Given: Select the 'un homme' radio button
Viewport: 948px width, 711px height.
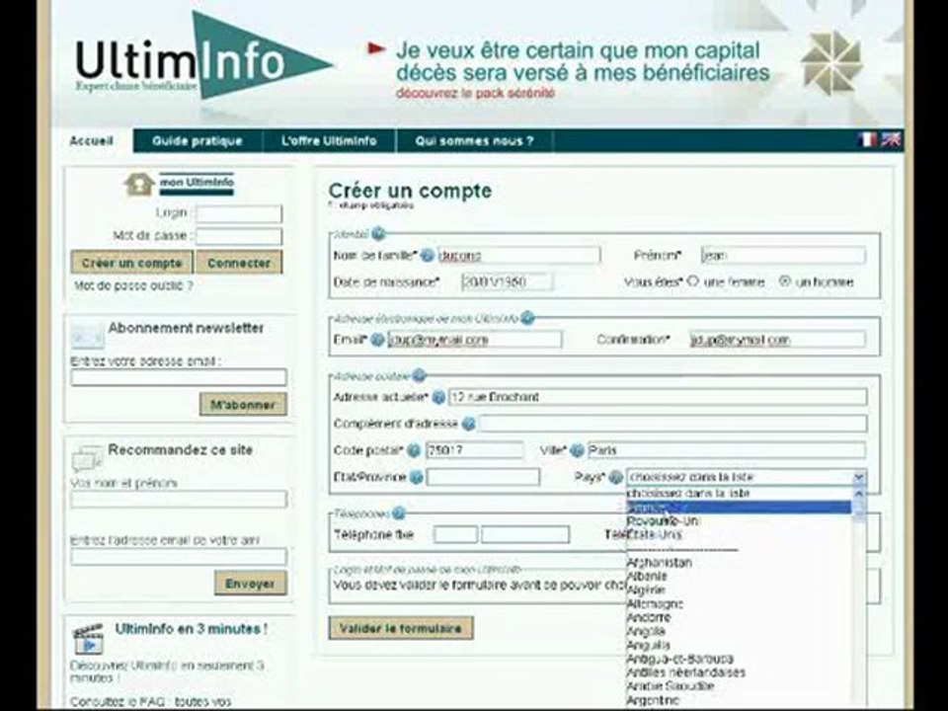Looking at the screenshot, I should coord(785,281).
